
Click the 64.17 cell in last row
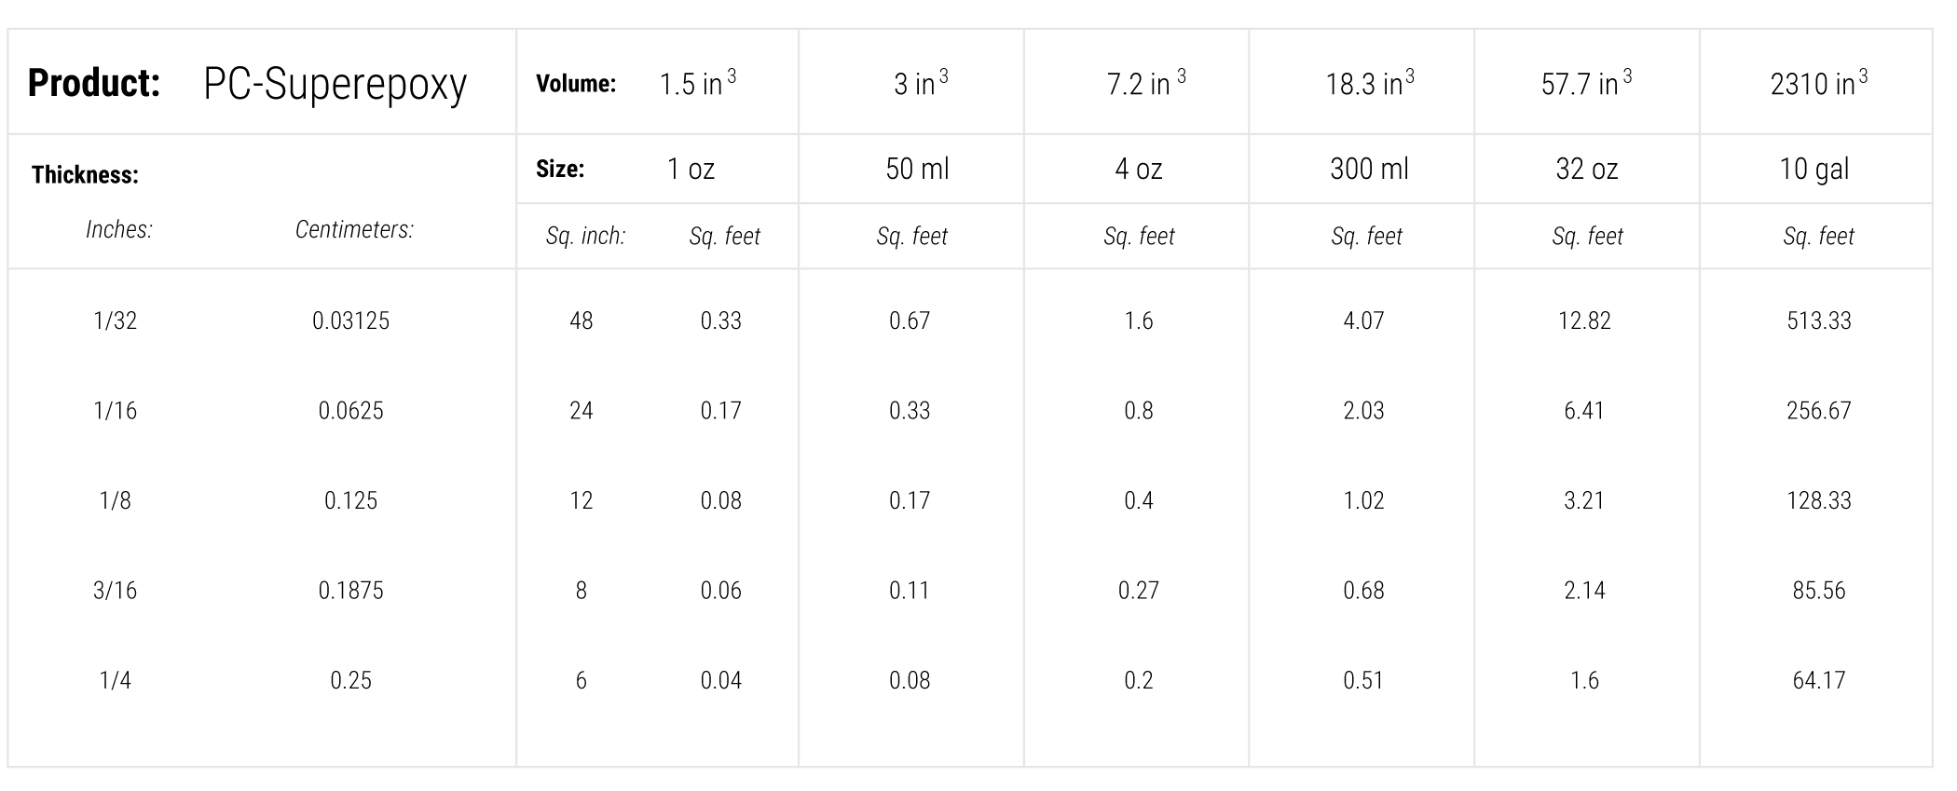[x=1818, y=680]
